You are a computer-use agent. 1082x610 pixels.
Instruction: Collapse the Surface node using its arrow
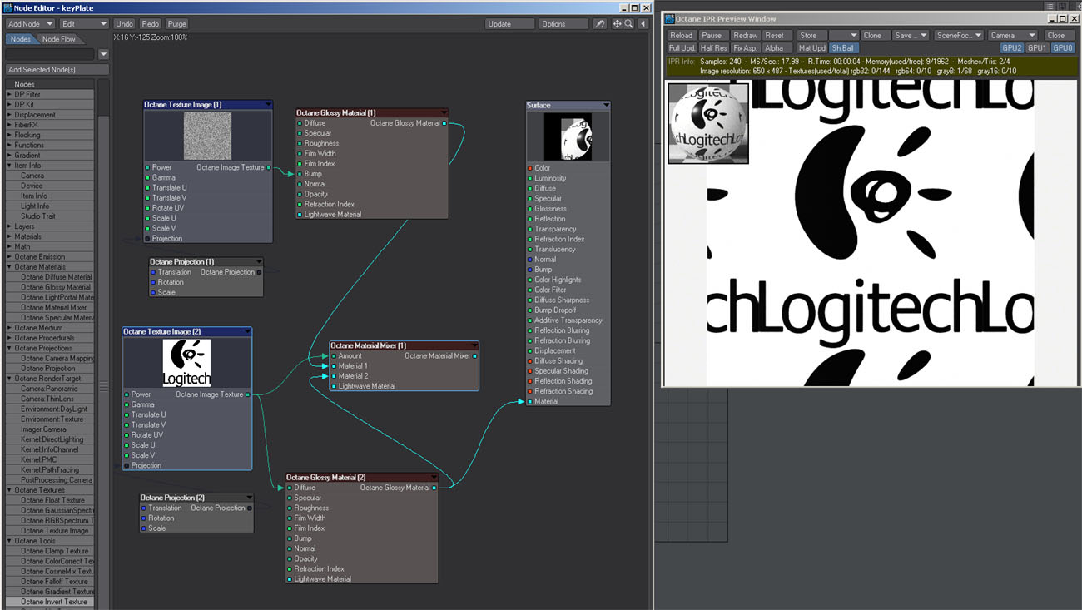(x=605, y=106)
